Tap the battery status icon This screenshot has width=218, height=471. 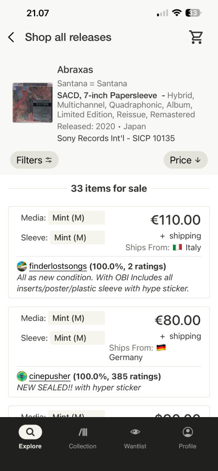click(193, 13)
